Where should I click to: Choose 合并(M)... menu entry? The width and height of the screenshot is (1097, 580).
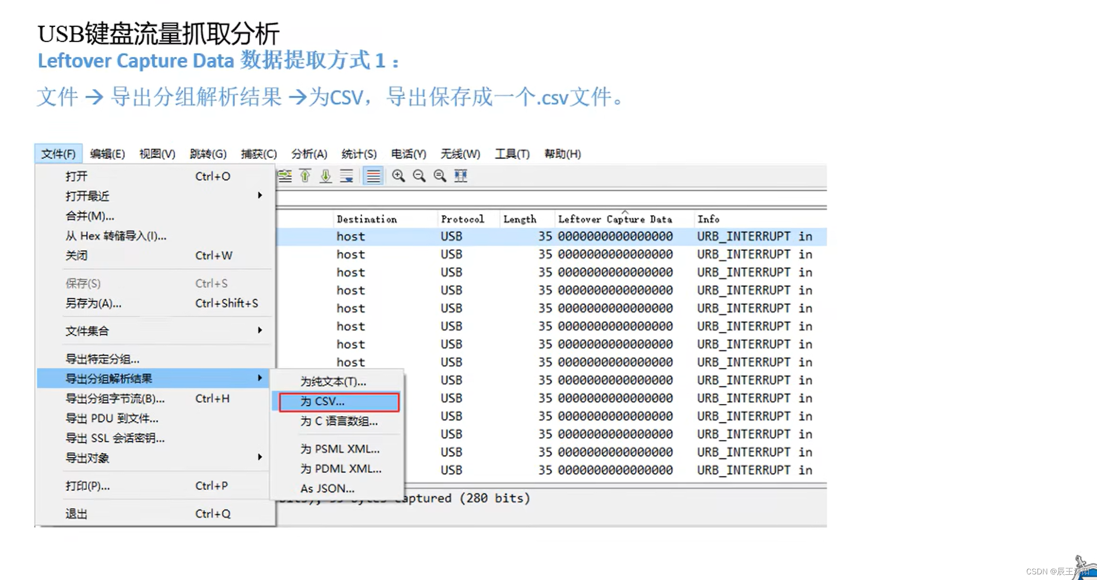[155, 216]
